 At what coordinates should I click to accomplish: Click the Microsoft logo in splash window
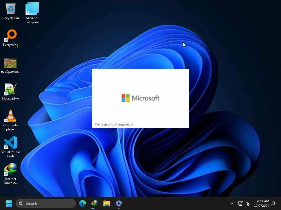tap(140, 98)
